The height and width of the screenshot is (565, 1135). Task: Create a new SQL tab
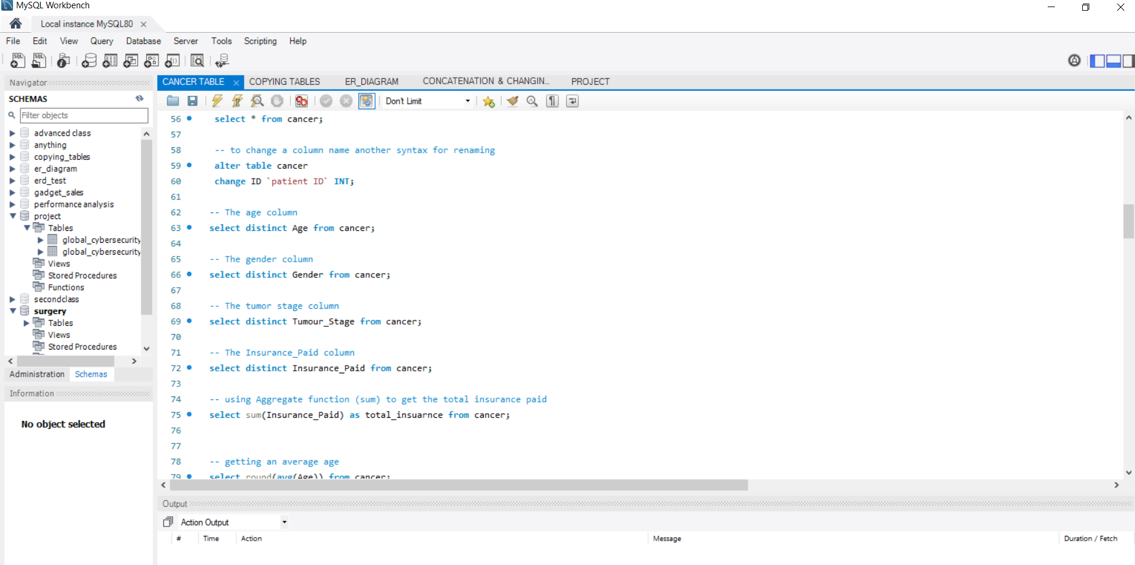pyautogui.click(x=18, y=60)
